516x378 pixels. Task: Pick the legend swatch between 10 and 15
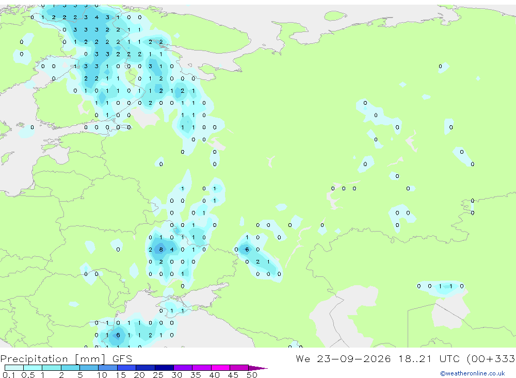(108, 368)
